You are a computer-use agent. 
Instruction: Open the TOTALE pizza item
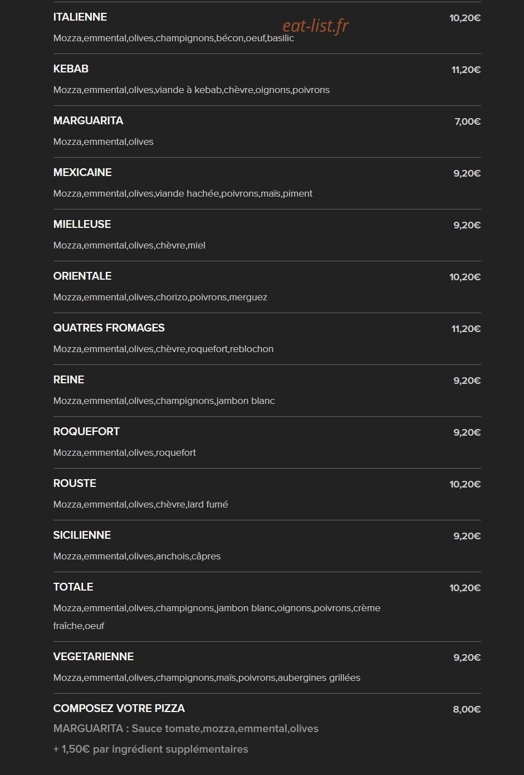point(73,587)
